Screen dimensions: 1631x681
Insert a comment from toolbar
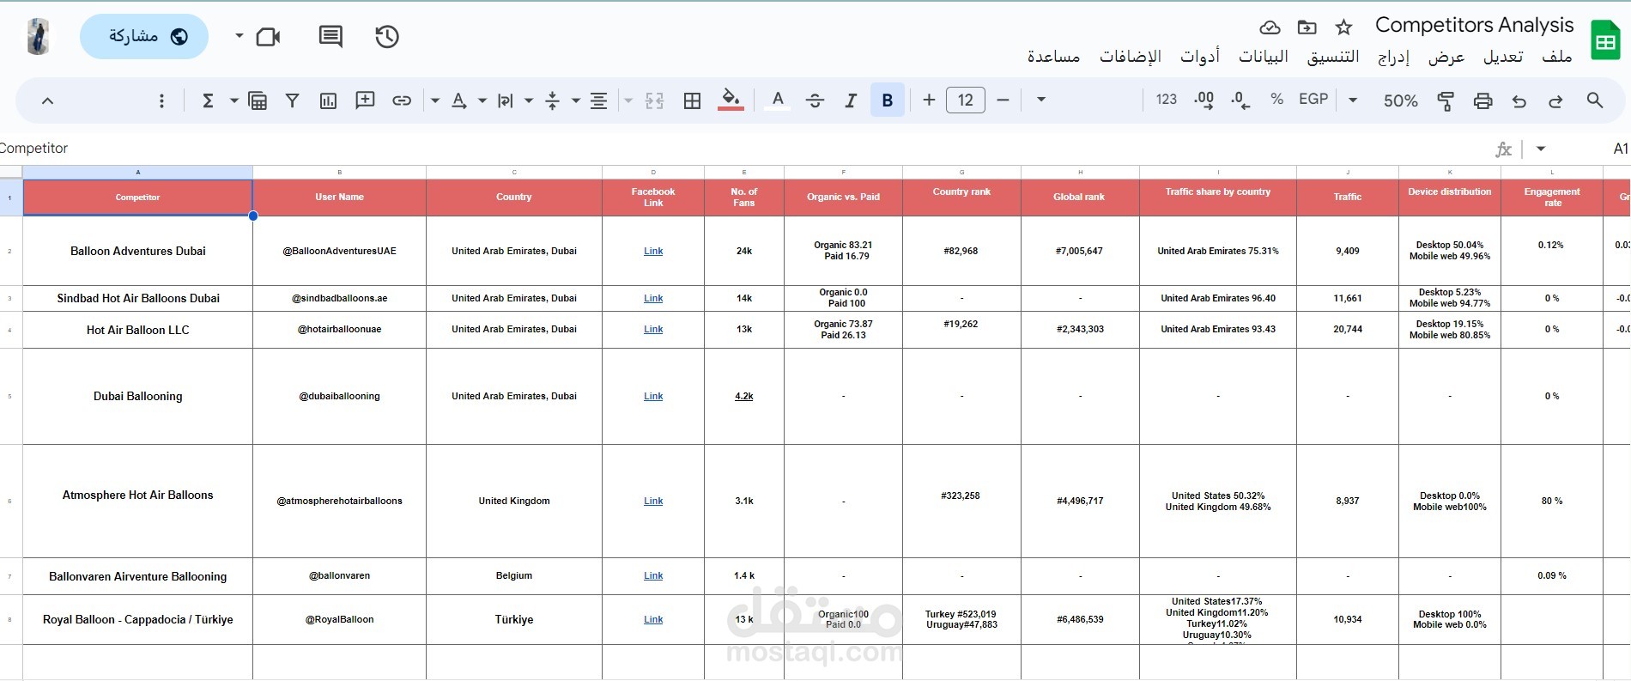pyautogui.click(x=365, y=100)
